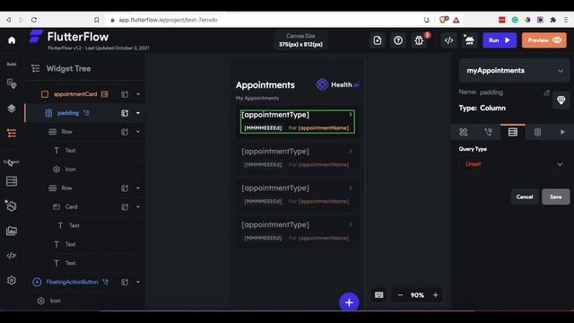Screen dimensions: 574x323
Task: Click the file export icon in top bar
Action: [378, 40]
